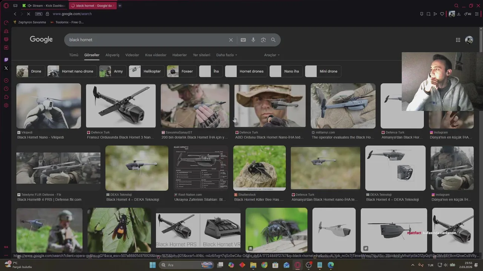Open sidebar history clock icon
This screenshot has height=271, width=483.
click(6, 89)
